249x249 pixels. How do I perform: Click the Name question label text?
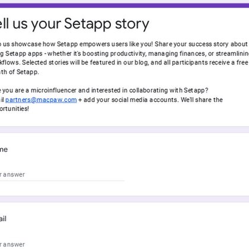(4, 149)
